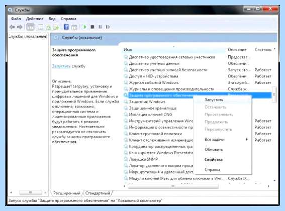Select Диспетчер учетных данных service
The height and width of the screenshot is (211, 285).
(x=154, y=63)
